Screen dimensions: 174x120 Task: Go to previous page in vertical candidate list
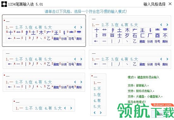click(95, 113)
